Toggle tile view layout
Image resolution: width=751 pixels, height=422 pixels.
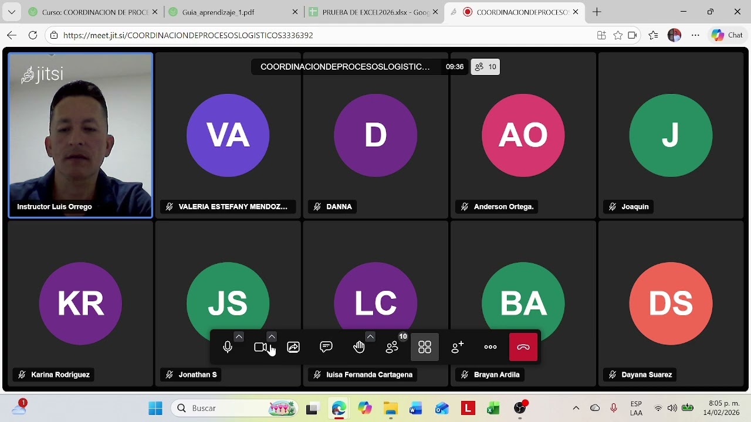pyautogui.click(x=425, y=347)
